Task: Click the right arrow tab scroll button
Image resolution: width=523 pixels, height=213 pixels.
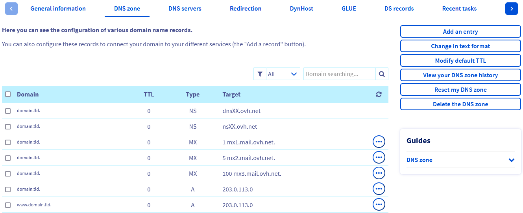Action: [511, 8]
